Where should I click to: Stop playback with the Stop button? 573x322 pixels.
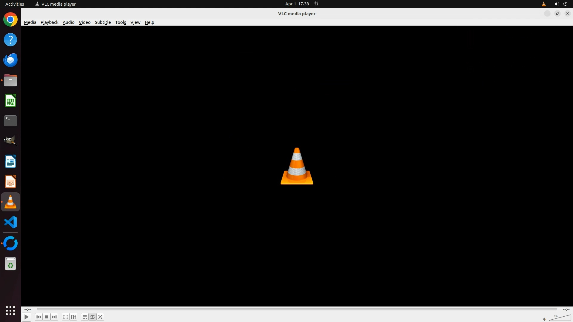click(x=47, y=317)
